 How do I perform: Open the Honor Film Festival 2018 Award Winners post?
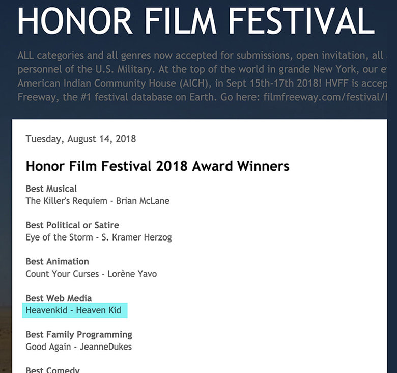(x=157, y=166)
